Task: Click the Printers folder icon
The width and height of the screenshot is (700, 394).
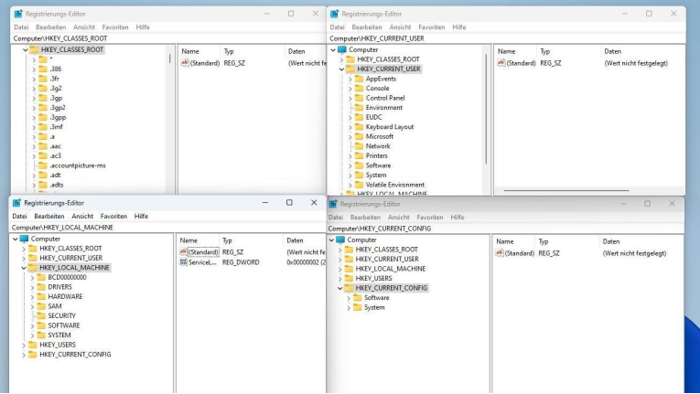Action: (359, 155)
